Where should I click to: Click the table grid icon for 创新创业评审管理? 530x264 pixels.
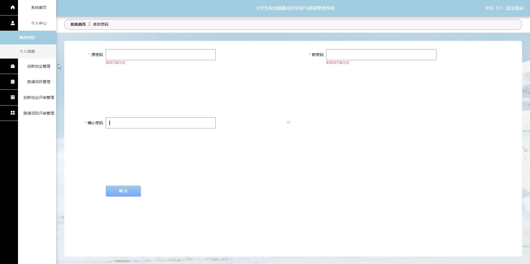(x=13, y=97)
